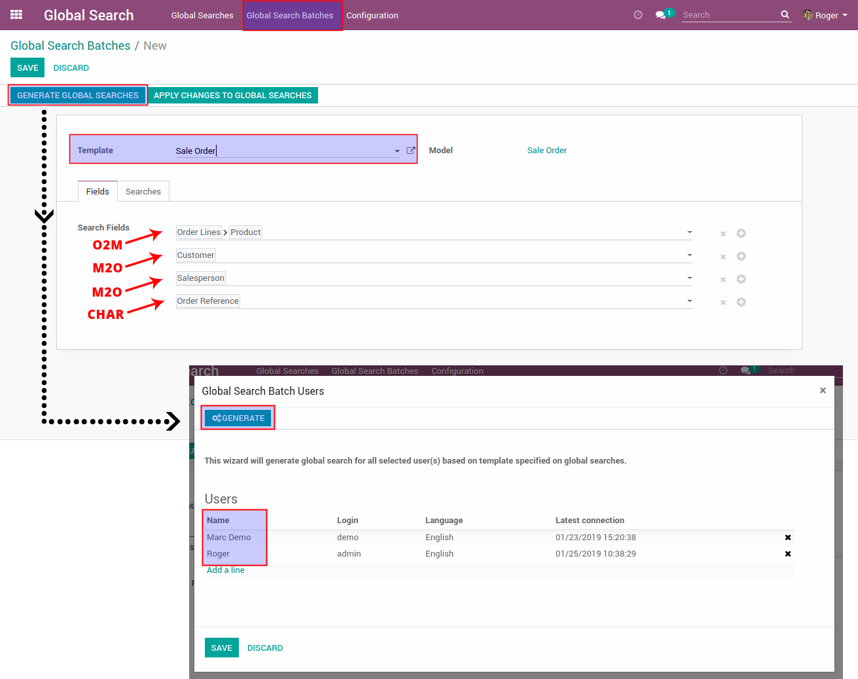This screenshot has width=858, height=679.
Task: Click Generate Global Searches button
Action: point(78,96)
